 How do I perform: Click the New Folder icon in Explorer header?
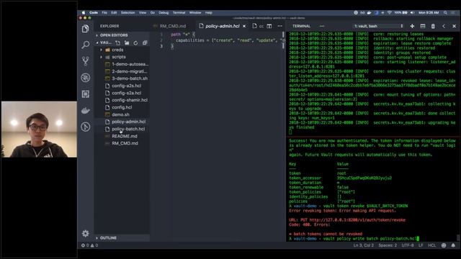(x=127, y=43)
